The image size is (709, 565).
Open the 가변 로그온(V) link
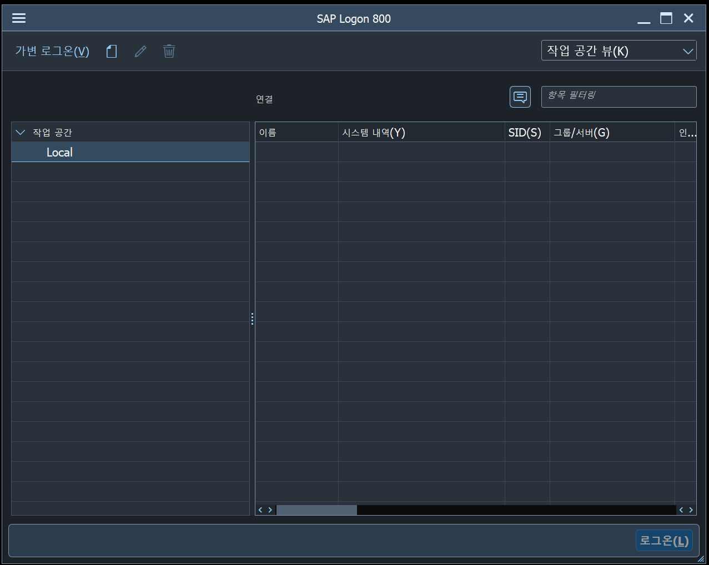pos(52,52)
